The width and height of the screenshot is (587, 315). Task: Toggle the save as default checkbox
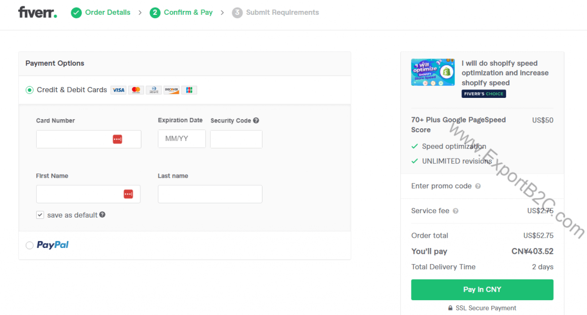coord(40,215)
